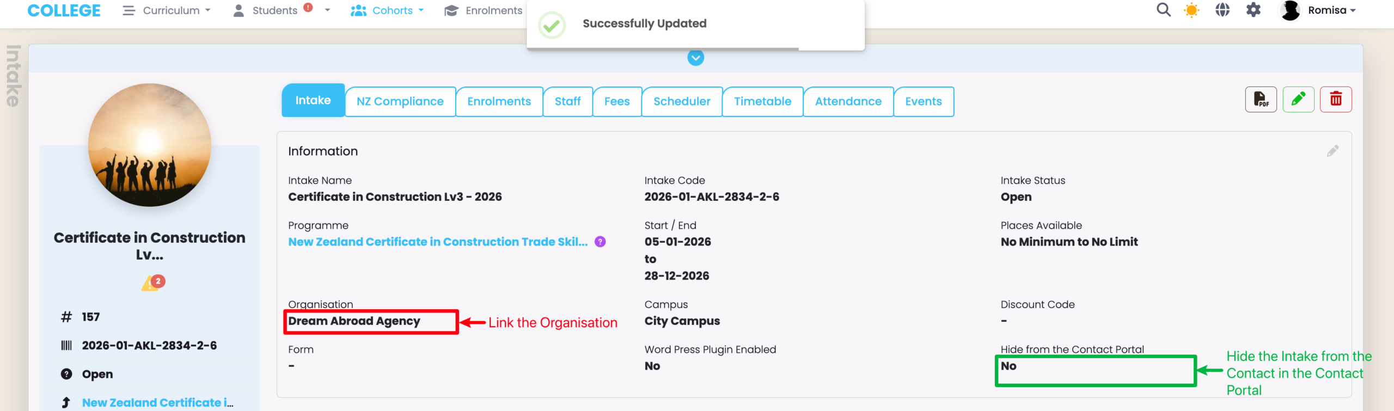Click the COLLEGE logo link
The height and width of the screenshot is (411, 1394).
coord(64,10)
